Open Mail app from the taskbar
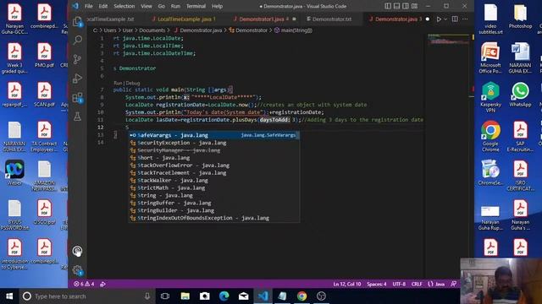The image size is (542, 304). [244, 296]
